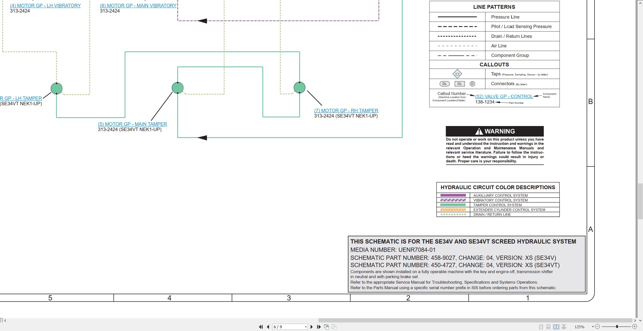Click the vertical scrollbar thumb
The height and width of the screenshot is (331, 643).
(640, 201)
